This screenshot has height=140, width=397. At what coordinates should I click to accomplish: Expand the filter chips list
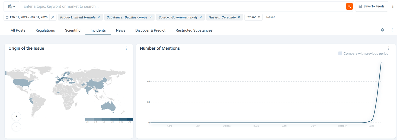point(253,17)
